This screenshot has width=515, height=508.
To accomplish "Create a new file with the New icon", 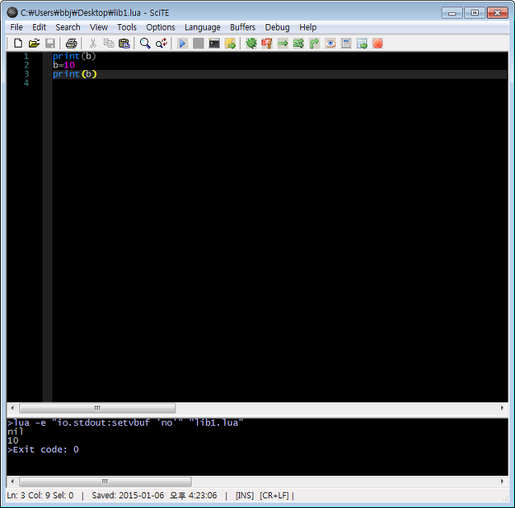I will [18, 43].
